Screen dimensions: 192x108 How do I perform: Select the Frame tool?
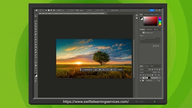click(x=36, y=29)
